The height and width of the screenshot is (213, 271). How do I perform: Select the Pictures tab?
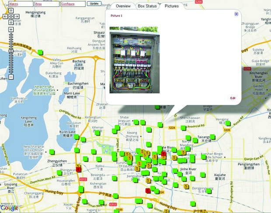pyautogui.click(x=172, y=6)
